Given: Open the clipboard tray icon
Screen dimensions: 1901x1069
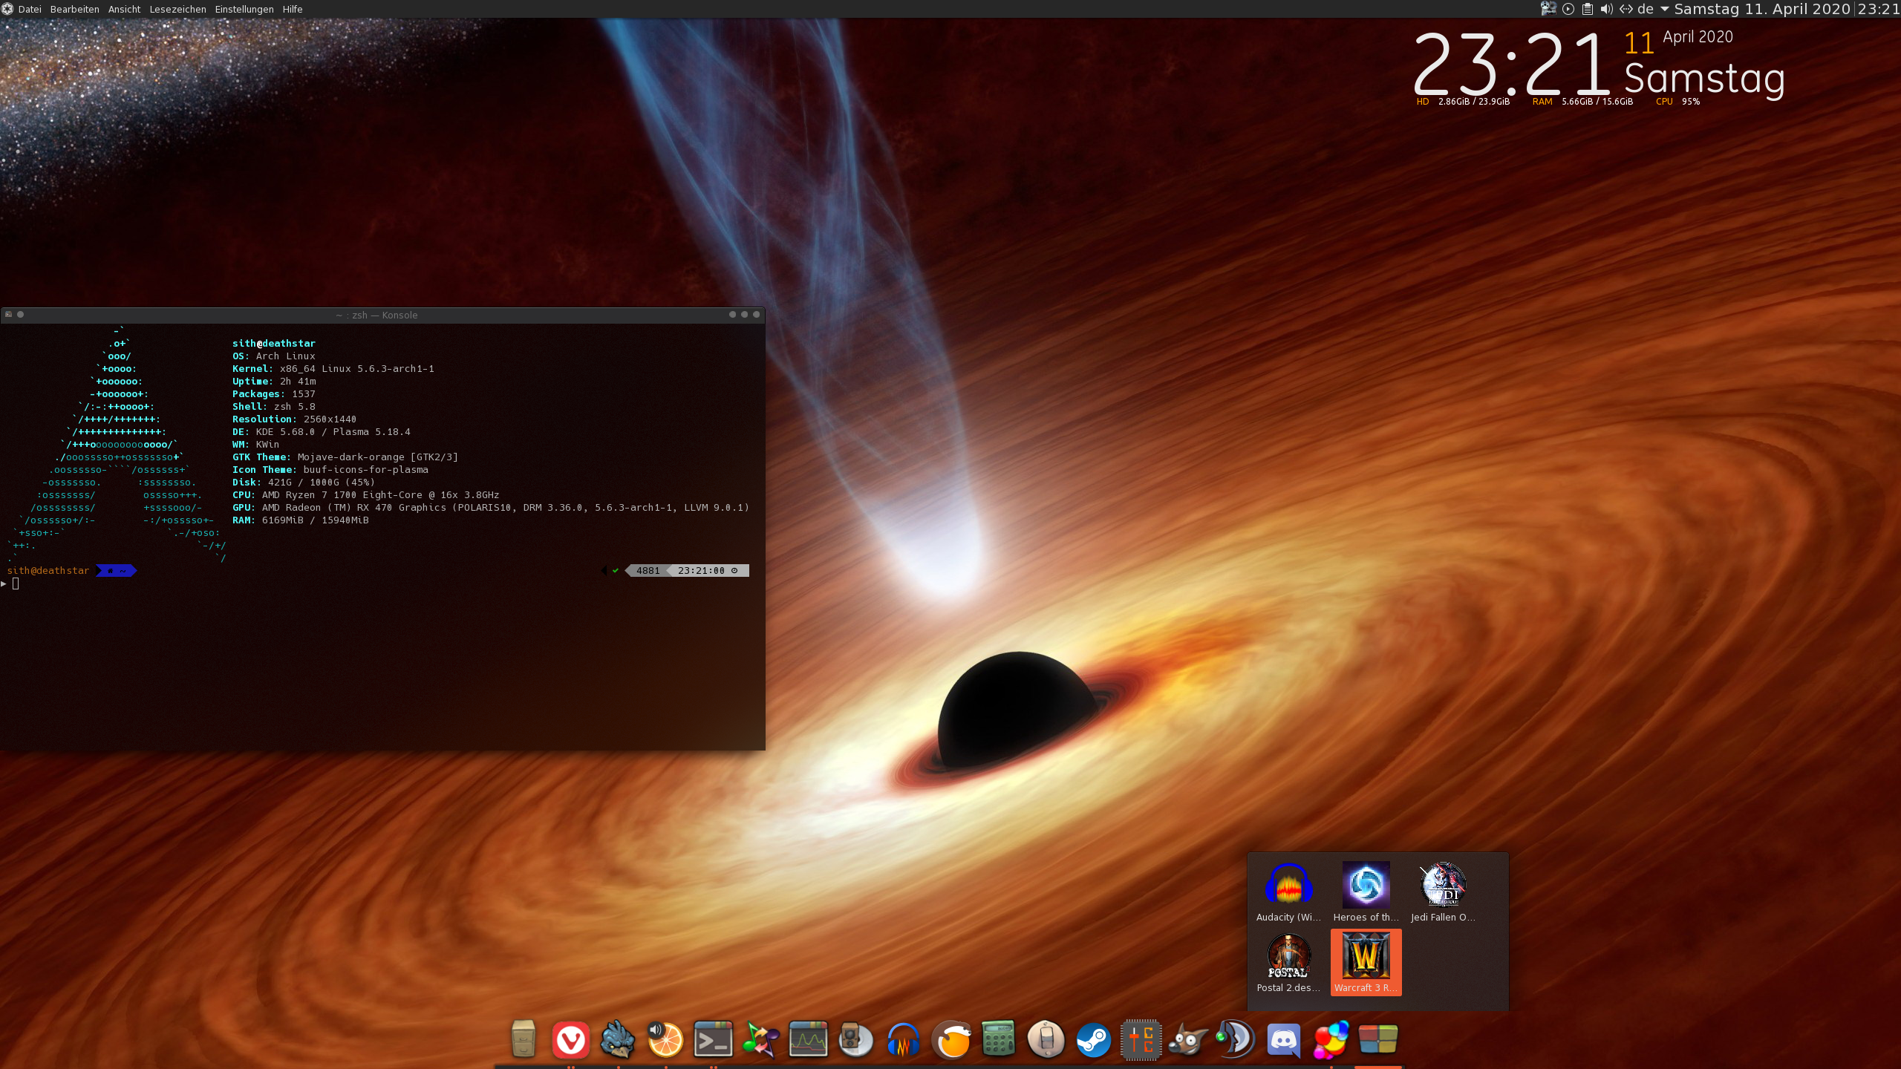Looking at the screenshot, I should click(x=1587, y=9).
